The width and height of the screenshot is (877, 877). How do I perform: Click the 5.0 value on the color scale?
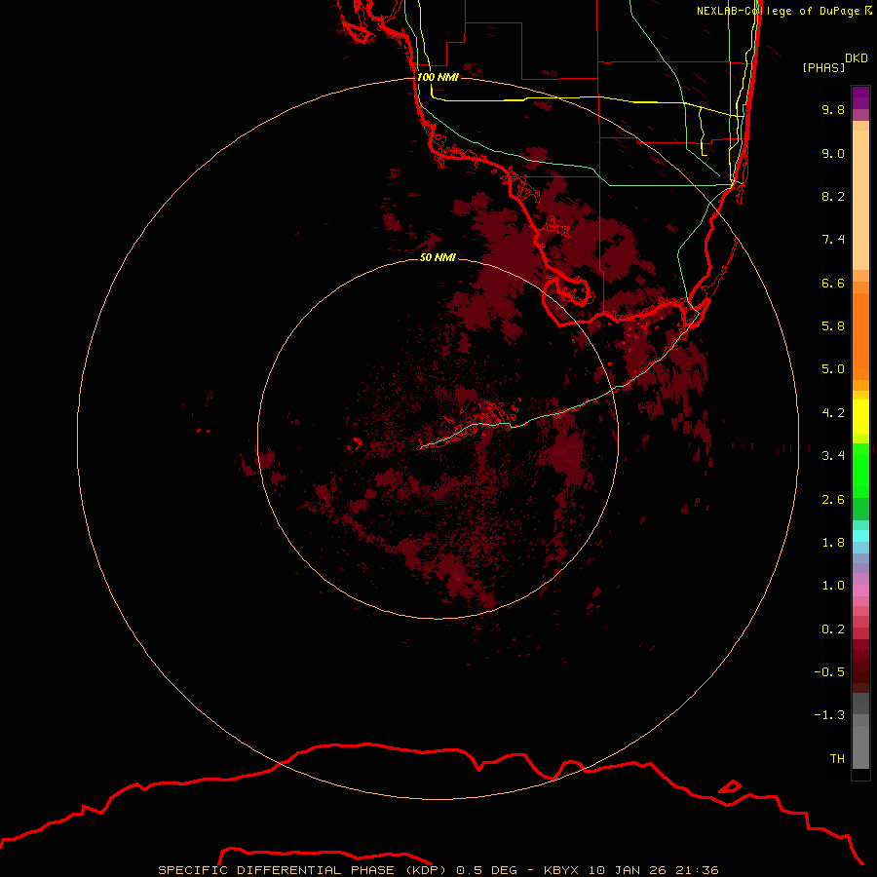[x=833, y=369]
